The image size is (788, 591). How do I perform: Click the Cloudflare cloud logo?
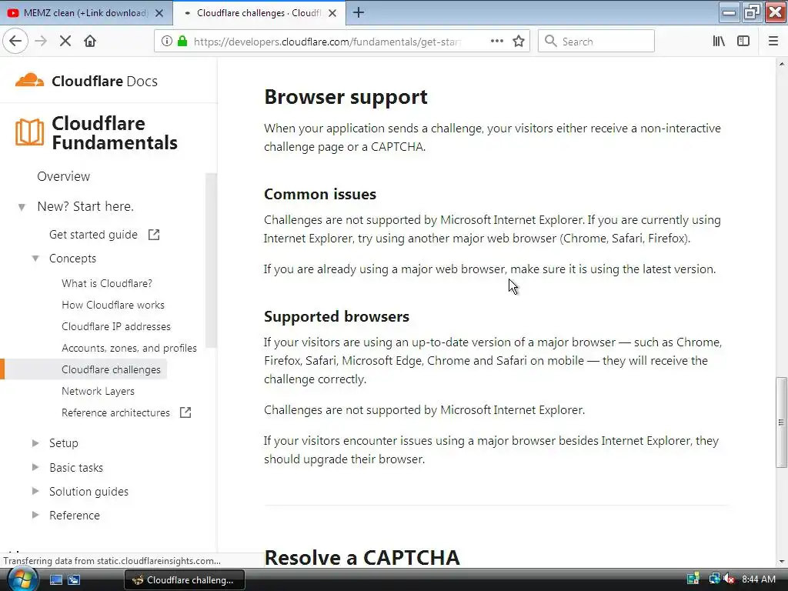tap(30, 80)
